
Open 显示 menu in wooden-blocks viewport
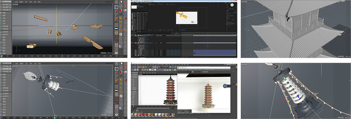(27, 2)
